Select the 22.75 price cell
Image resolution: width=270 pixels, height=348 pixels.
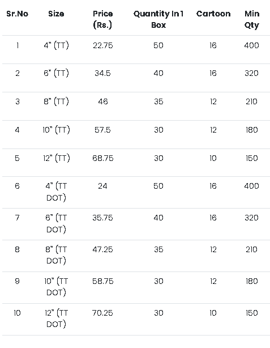(x=103, y=45)
